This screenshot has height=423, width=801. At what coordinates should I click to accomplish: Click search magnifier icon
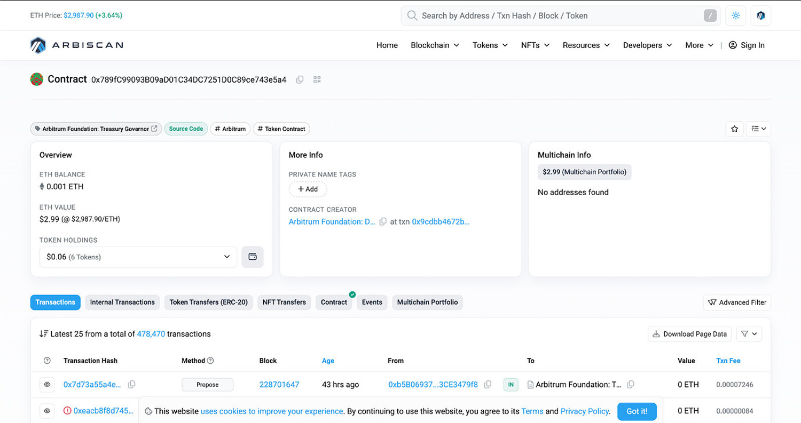tap(412, 15)
